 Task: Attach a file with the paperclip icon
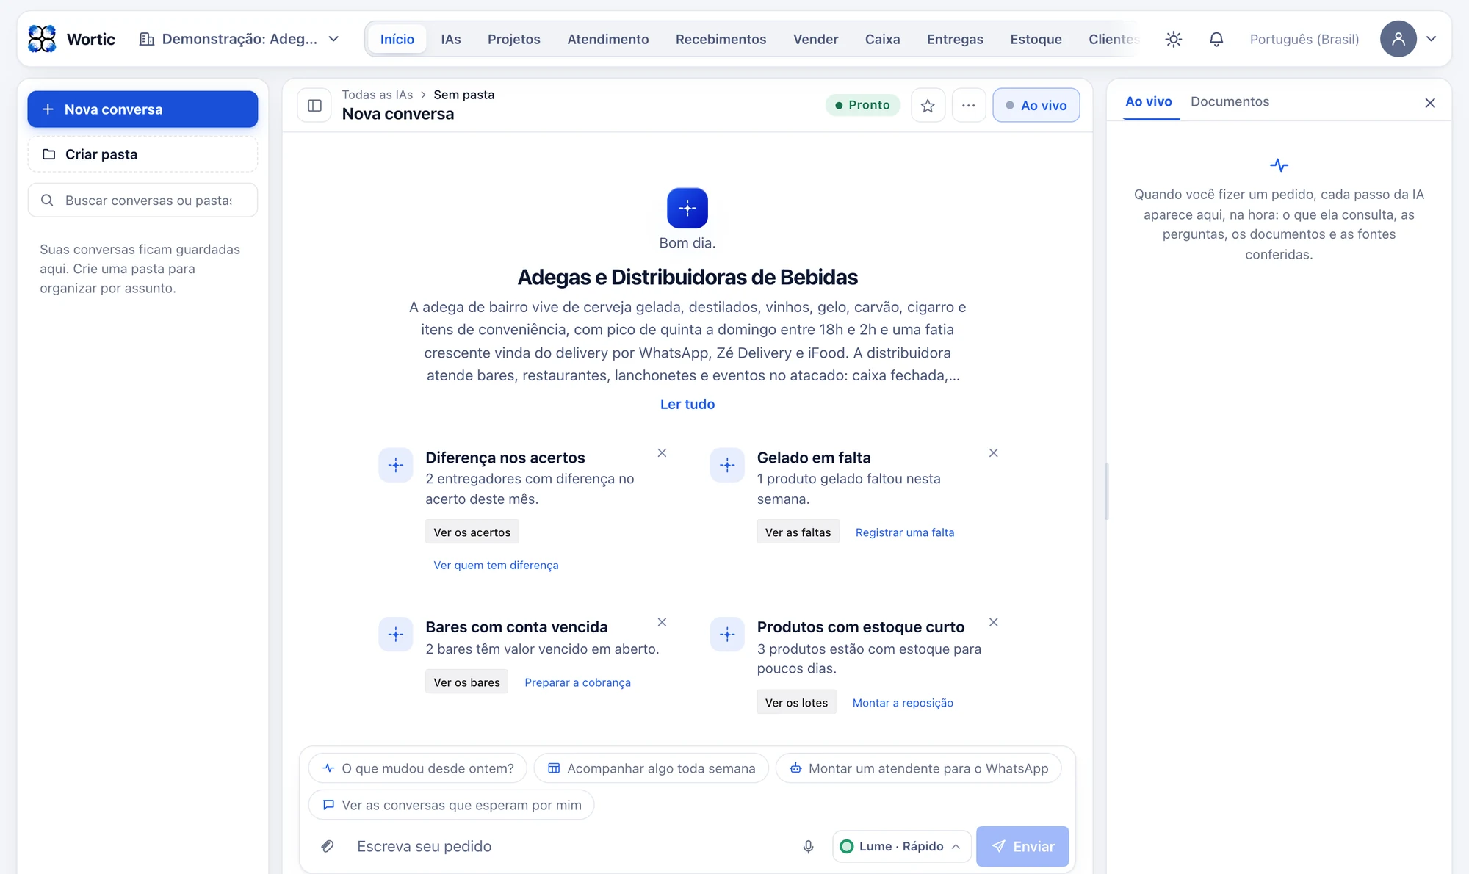point(328,846)
